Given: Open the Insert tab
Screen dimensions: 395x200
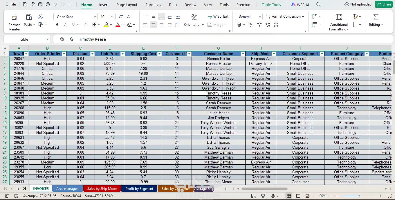Looking at the screenshot, I should (104, 5).
